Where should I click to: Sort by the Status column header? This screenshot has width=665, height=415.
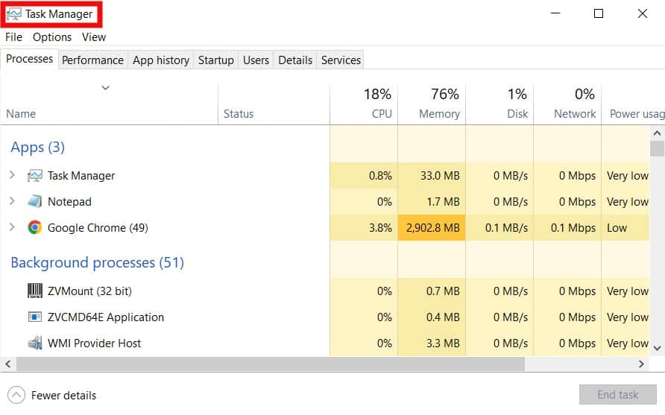tap(274, 104)
